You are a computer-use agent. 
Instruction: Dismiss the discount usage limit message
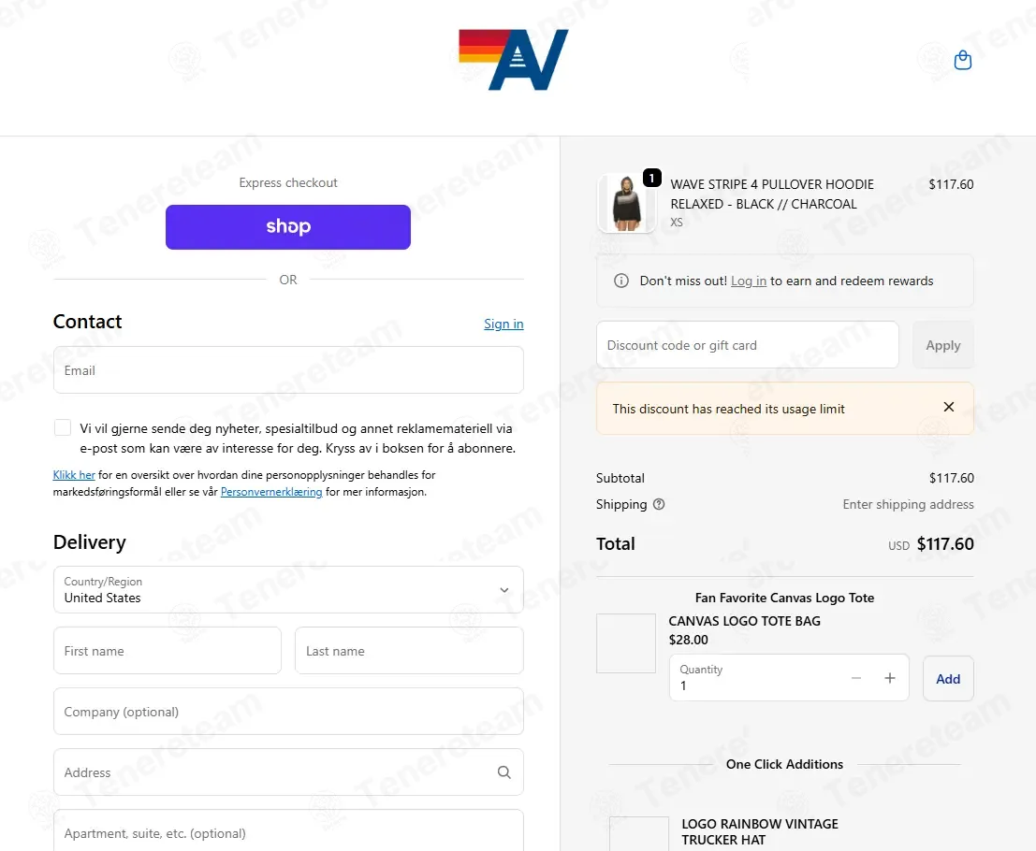(x=948, y=408)
